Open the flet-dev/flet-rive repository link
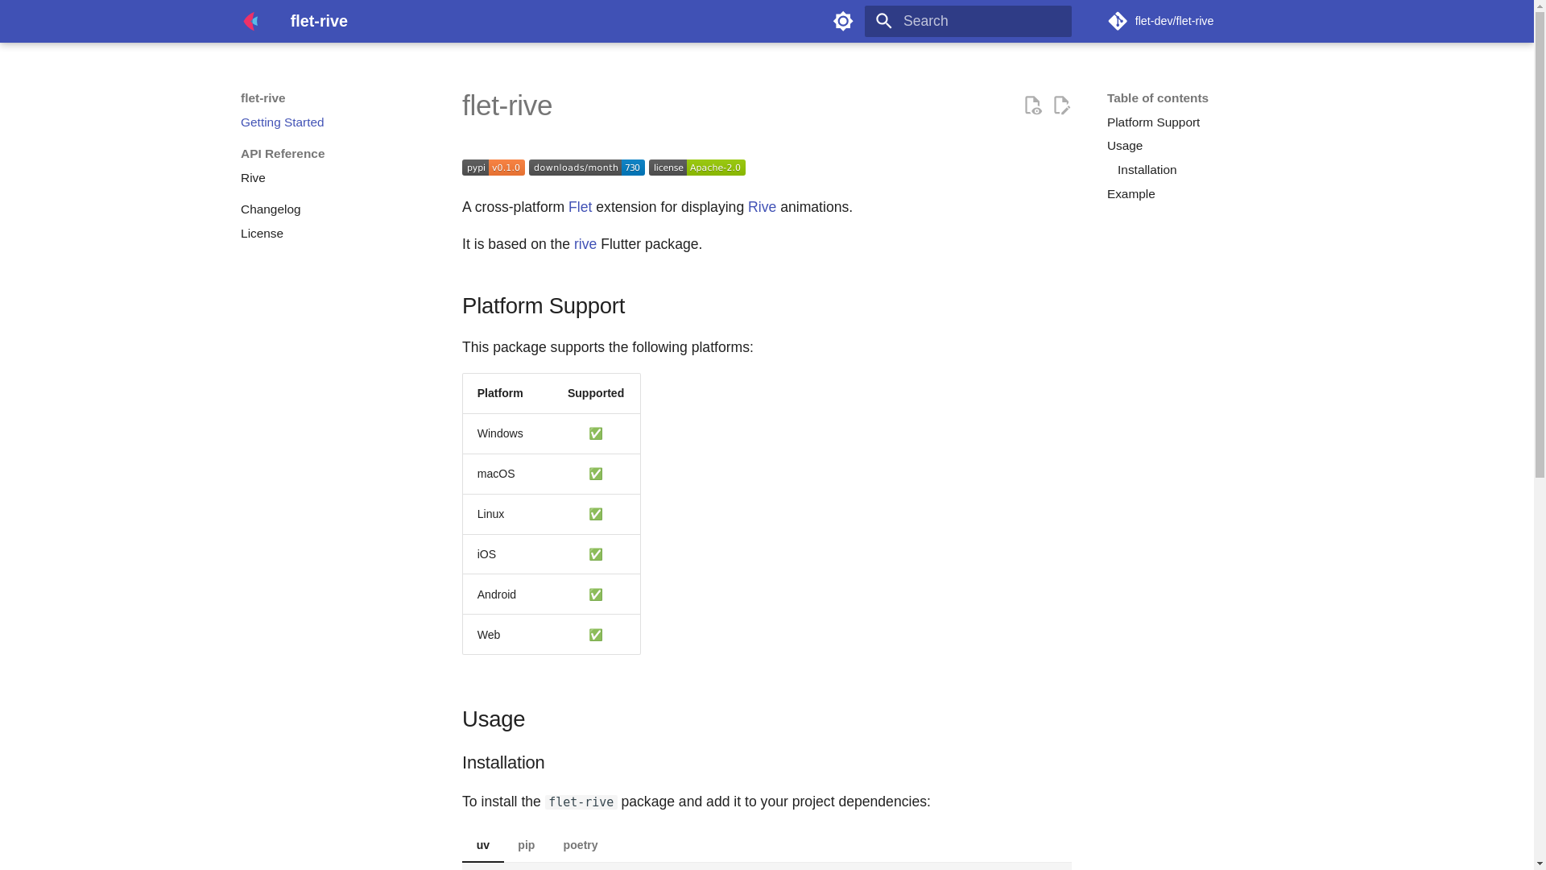Screen dimensions: 1546x870 [x=1162, y=21]
